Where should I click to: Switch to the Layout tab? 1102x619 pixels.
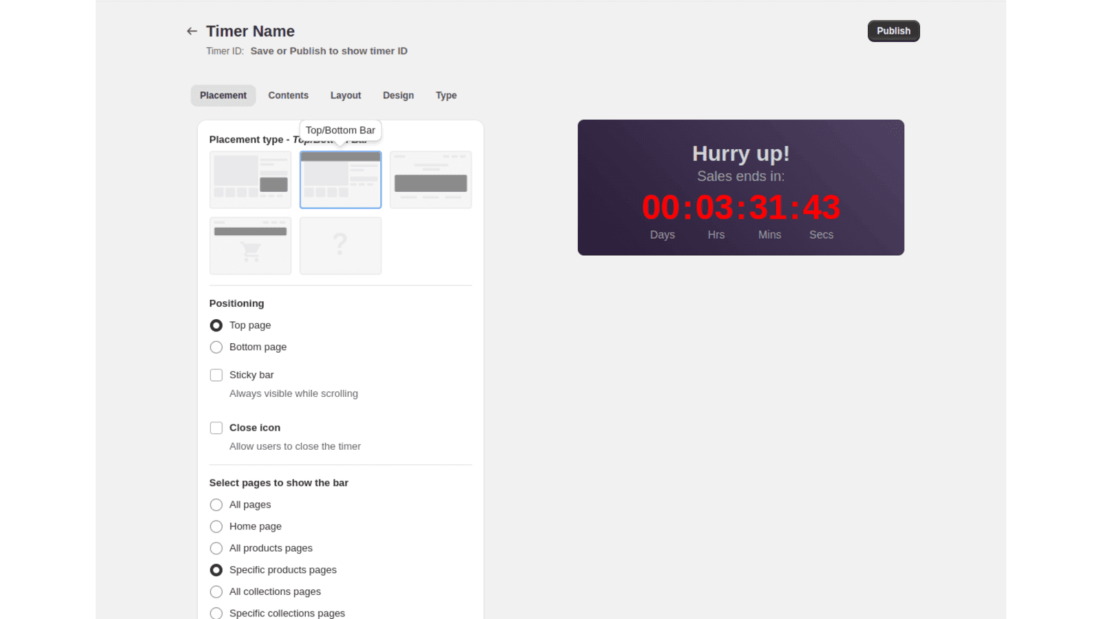345,95
